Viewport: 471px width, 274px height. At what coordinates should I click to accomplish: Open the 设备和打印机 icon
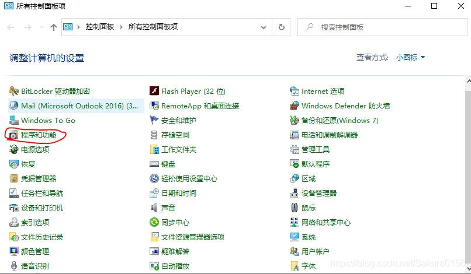[x=14, y=208]
